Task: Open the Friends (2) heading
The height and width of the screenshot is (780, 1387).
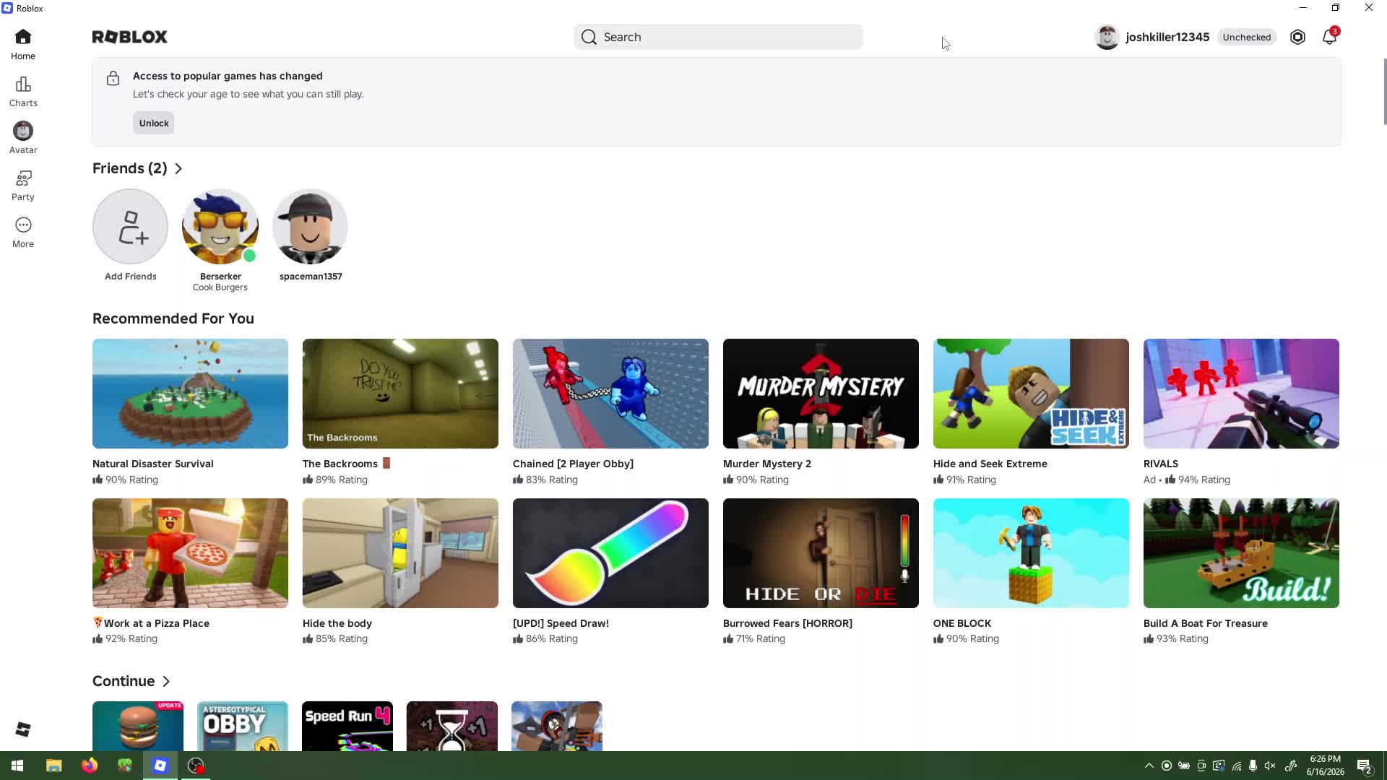Action: tap(130, 168)
